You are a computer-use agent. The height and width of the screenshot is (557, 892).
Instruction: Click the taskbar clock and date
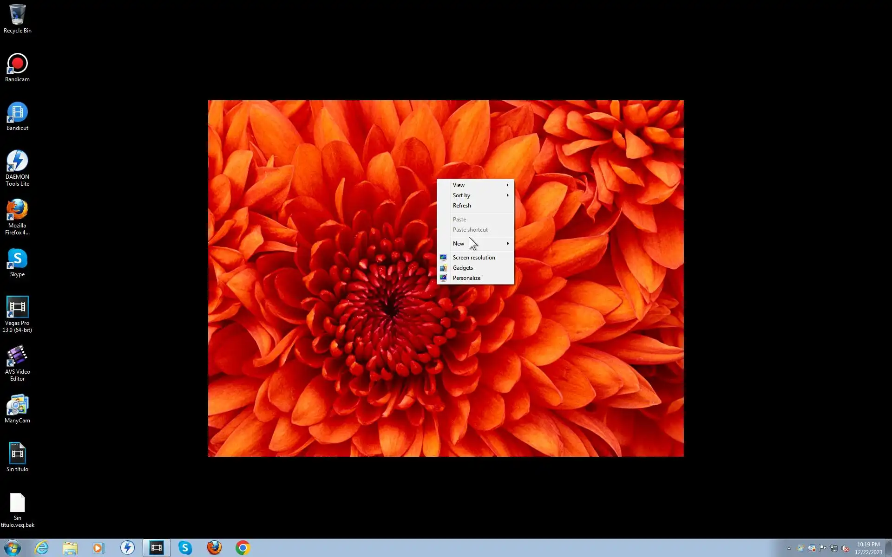coord(868,548)
